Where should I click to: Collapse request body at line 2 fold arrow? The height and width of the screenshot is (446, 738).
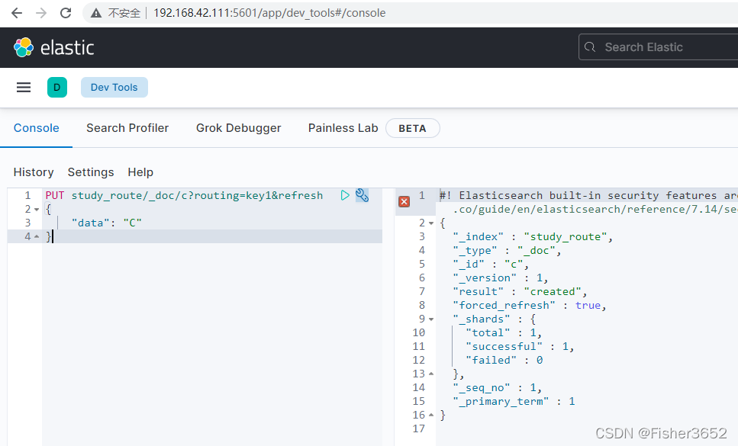click(x=37, y=210)
